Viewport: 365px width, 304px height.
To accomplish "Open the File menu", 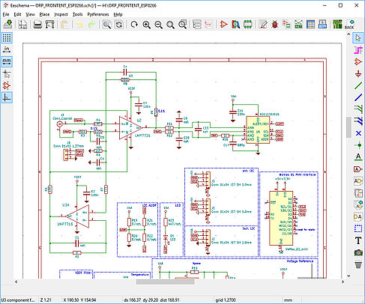I will [6, 14].
